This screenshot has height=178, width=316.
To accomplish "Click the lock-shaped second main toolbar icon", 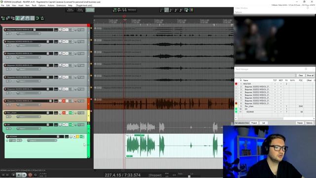I will point(8,18).
